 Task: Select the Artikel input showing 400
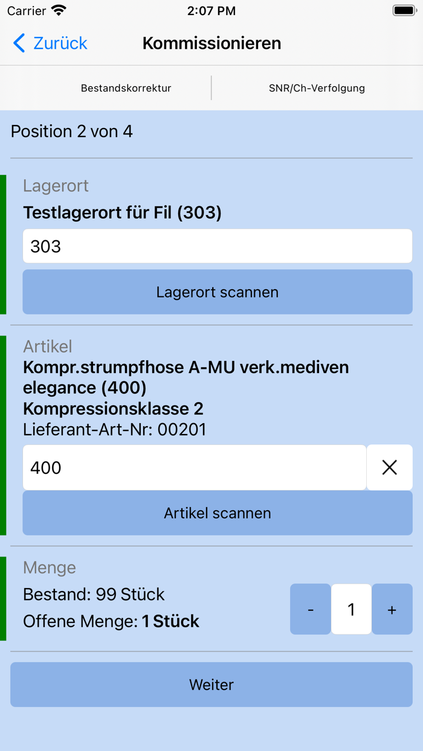coord(193,467)
